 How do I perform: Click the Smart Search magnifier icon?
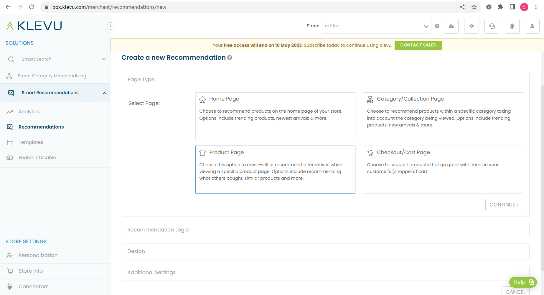[11, 59]
